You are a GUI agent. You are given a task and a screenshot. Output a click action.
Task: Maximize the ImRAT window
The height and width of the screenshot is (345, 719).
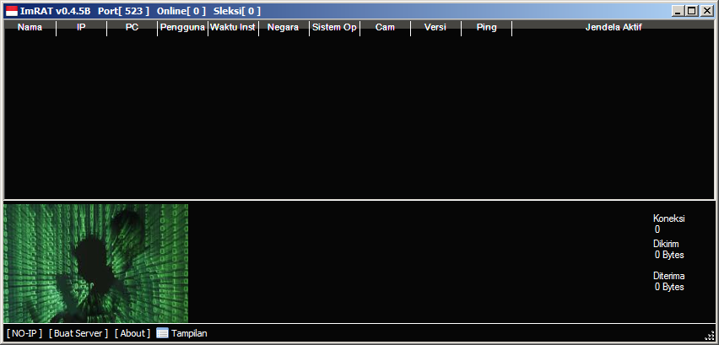692,11
